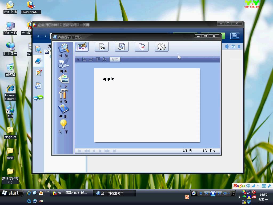273x205 pixels.
Task: Click the printer toolbar button
Action: pos(162,47)
